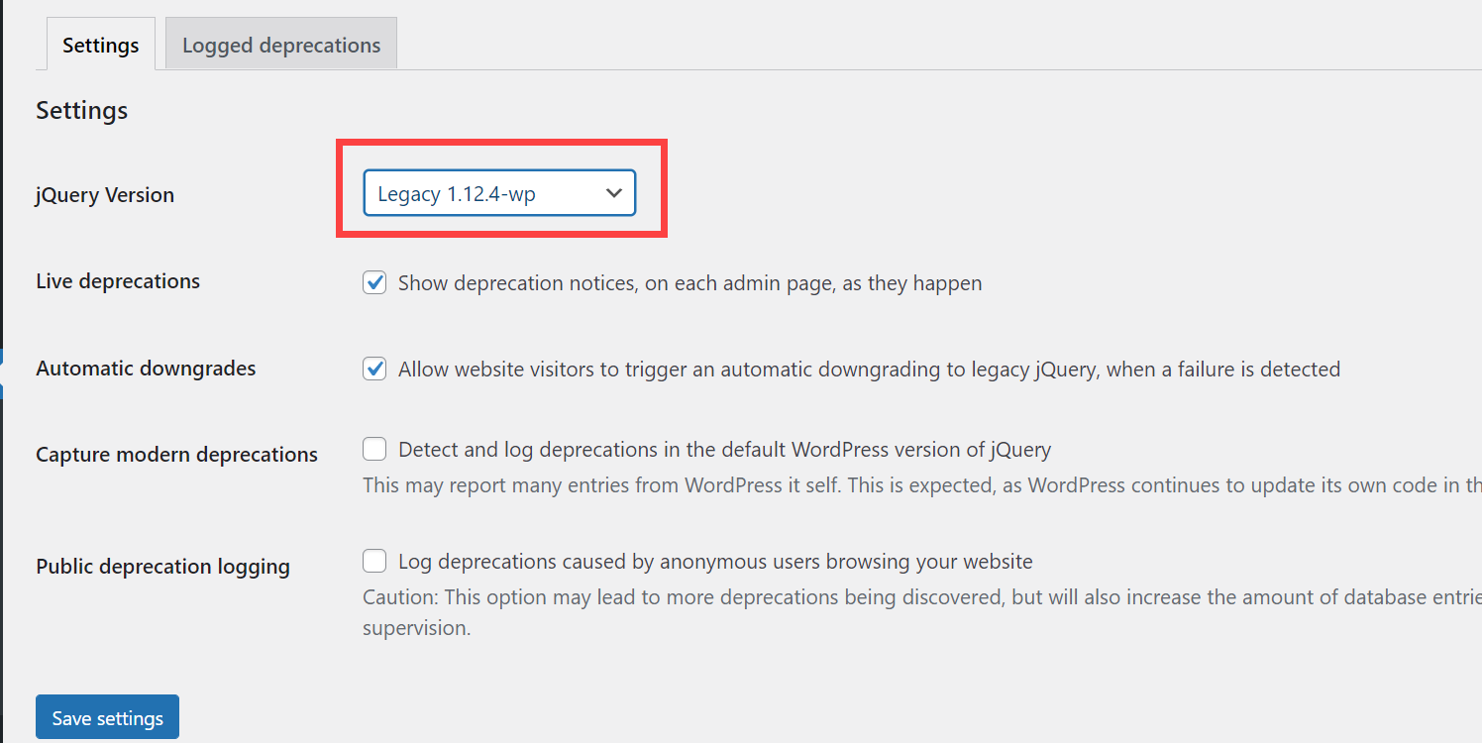The height and width of the screenshot is (743, 1482).
Task: Expand the Legacy 1.12.4-wp combo box
Action: coord(500,193)
